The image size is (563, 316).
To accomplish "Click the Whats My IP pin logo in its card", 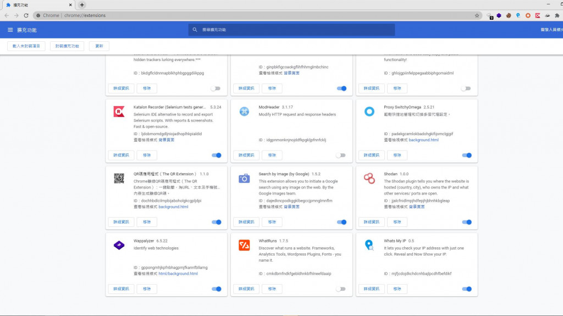I will coord(369,245).
